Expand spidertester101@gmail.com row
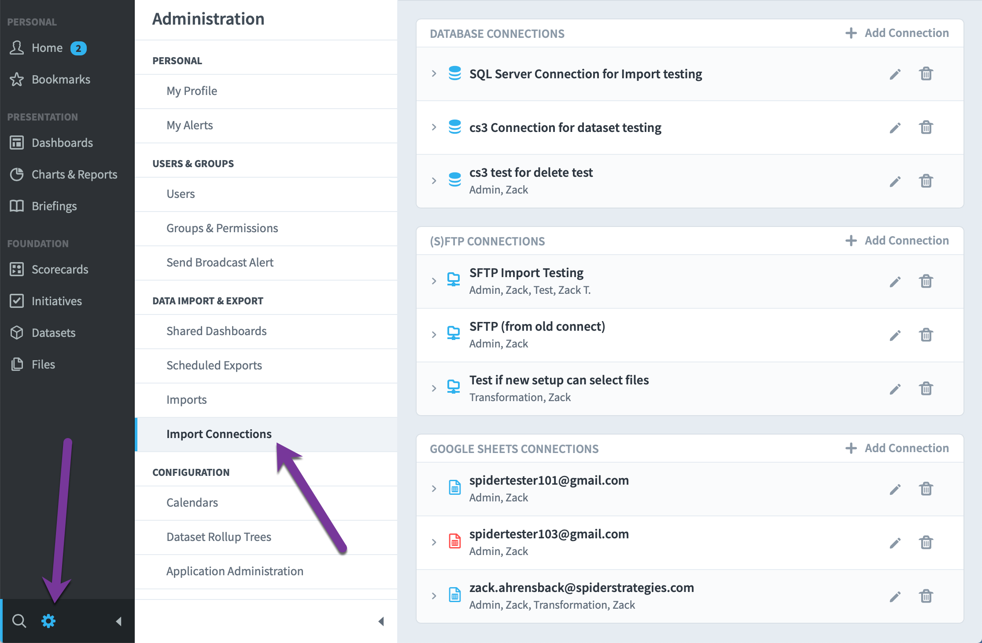Image resolution: width=982 pixels, height=643 pixels. pyautogui.click(x=434, y=489)
